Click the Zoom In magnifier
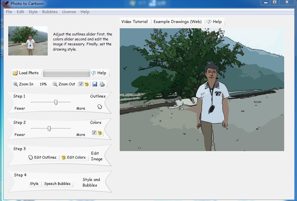Viewport: 297px width, 201px height. 23,84
